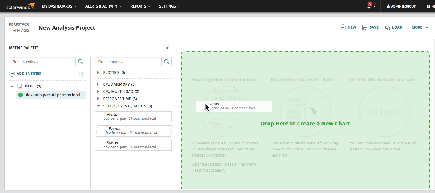Open the Help icon in top bar
This screenshot has height=193, width=435.
428,6
